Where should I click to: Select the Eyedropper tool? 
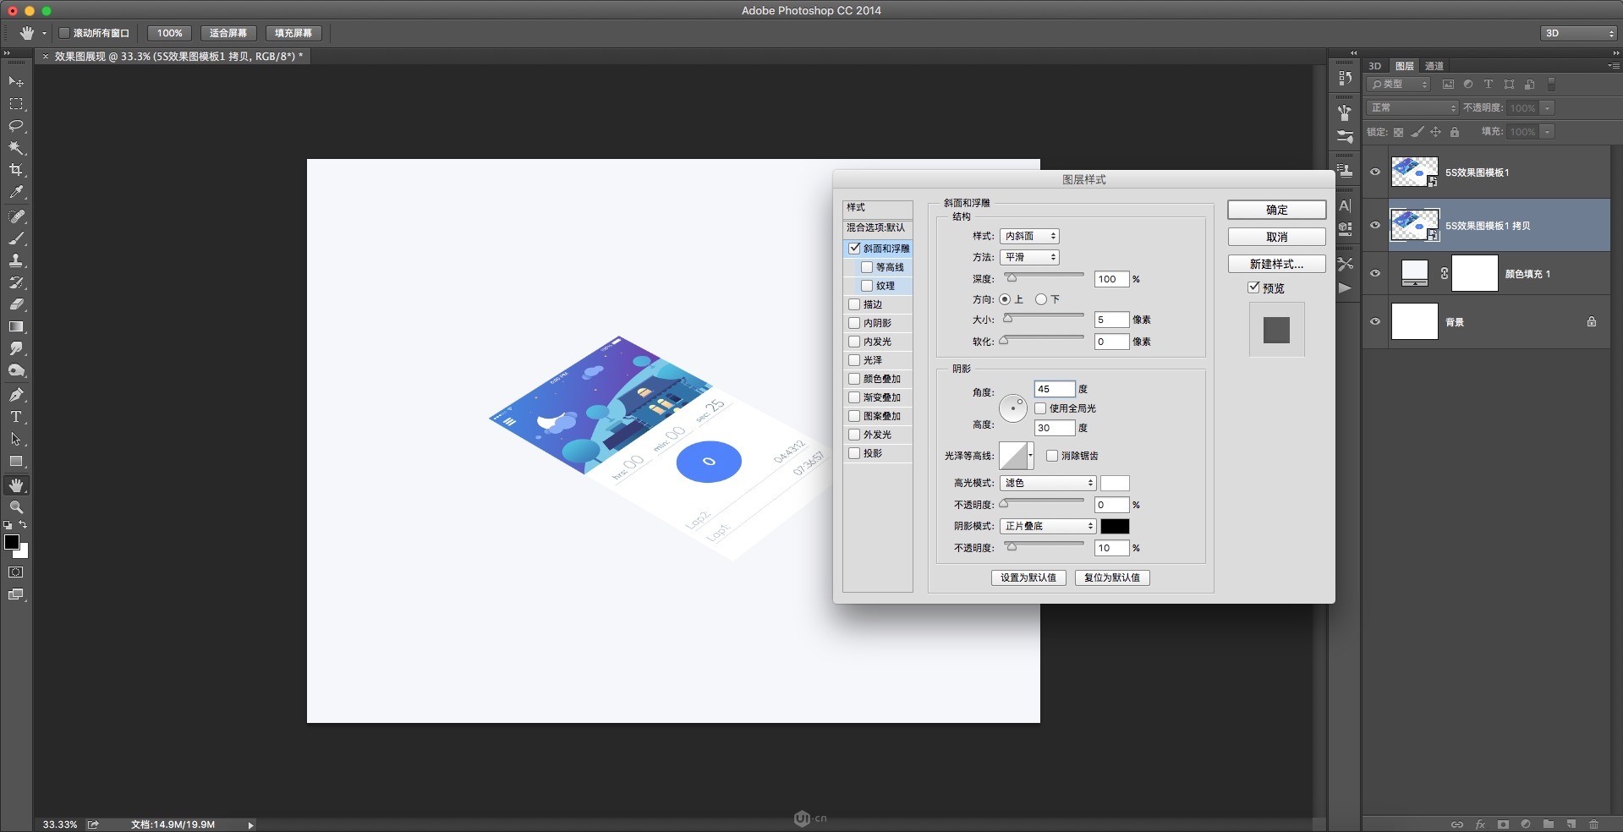coord(16,192)
